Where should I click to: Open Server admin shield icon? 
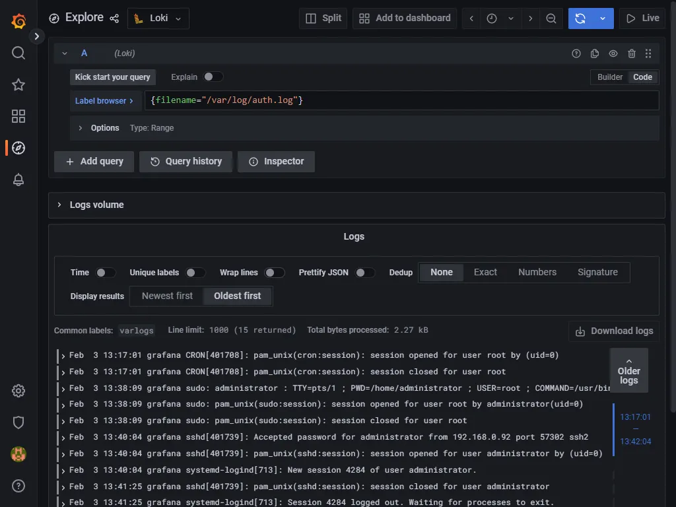click(18, 422)
